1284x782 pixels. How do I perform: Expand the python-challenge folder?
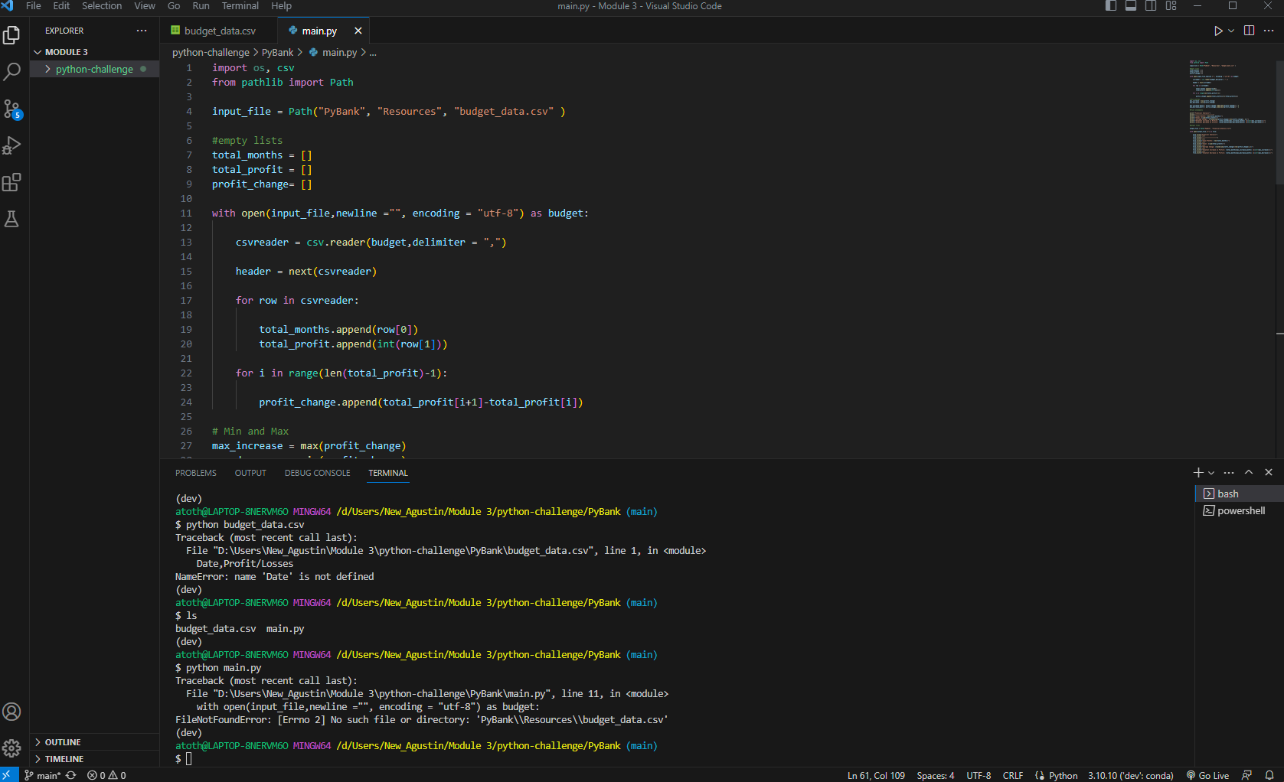click(x=94, y=70)
